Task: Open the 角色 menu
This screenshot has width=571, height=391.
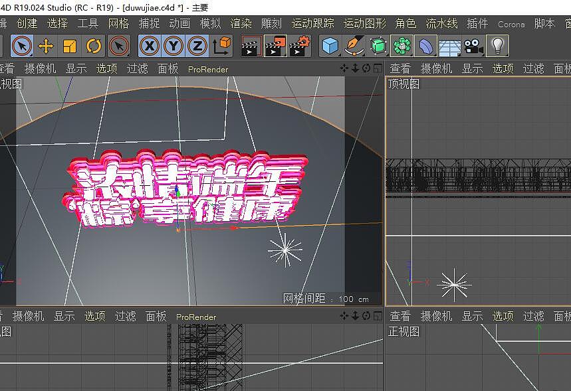Action: tap(406, 24)
